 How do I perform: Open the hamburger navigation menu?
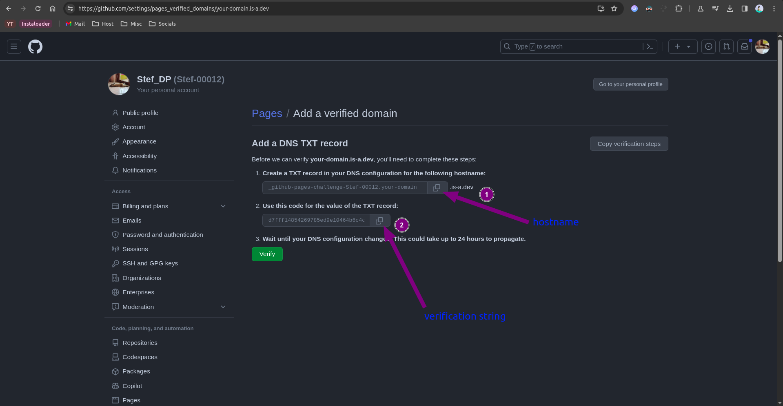(x=14, y=47)
